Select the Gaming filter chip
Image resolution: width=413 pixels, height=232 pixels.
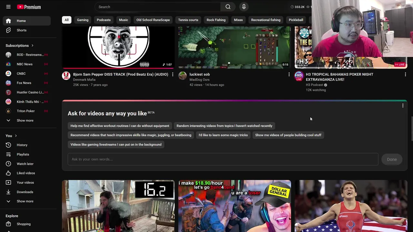click(83, 20)
